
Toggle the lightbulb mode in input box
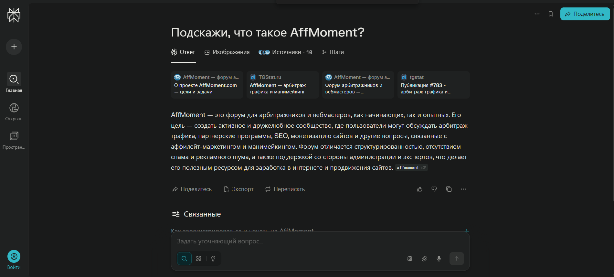[x=213, y=259]
